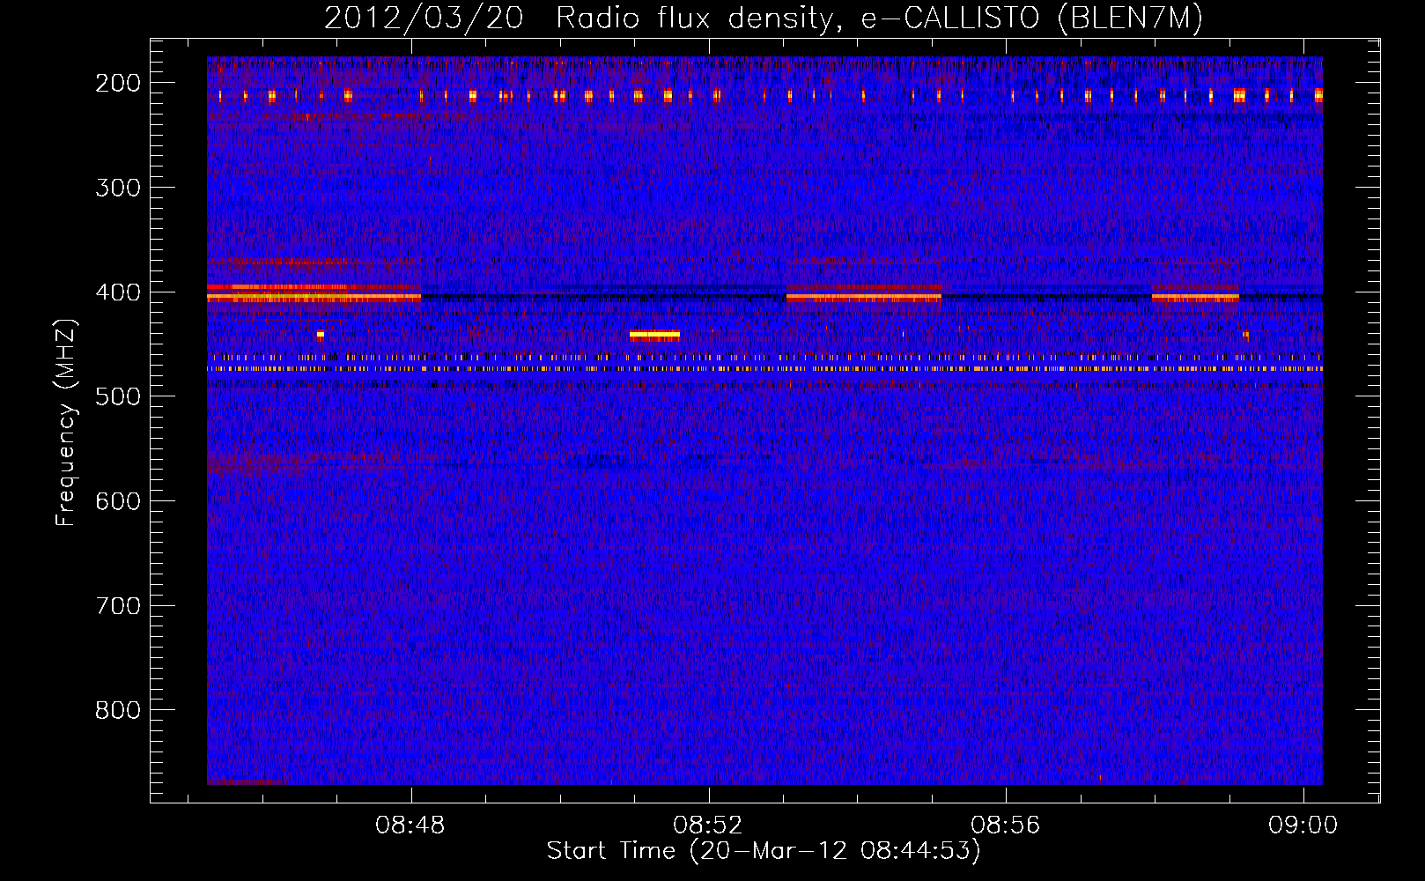Click the plot title '2012/03/20 Radio flux density, e-CALLISTO (BLEN7M)'
The height and width of the screenshot is (881, 1425).
click(x=764, y=18)
